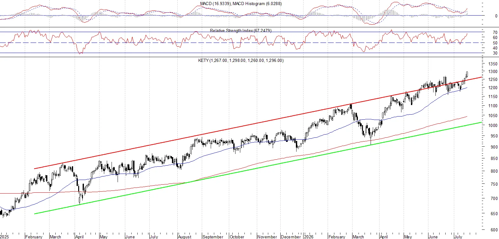This screenshot has height=239, width=499.
Task: Click the 600 price axis label
Action: tap(494, 230)
